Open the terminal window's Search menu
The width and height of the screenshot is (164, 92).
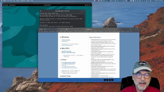coord(49,13)
